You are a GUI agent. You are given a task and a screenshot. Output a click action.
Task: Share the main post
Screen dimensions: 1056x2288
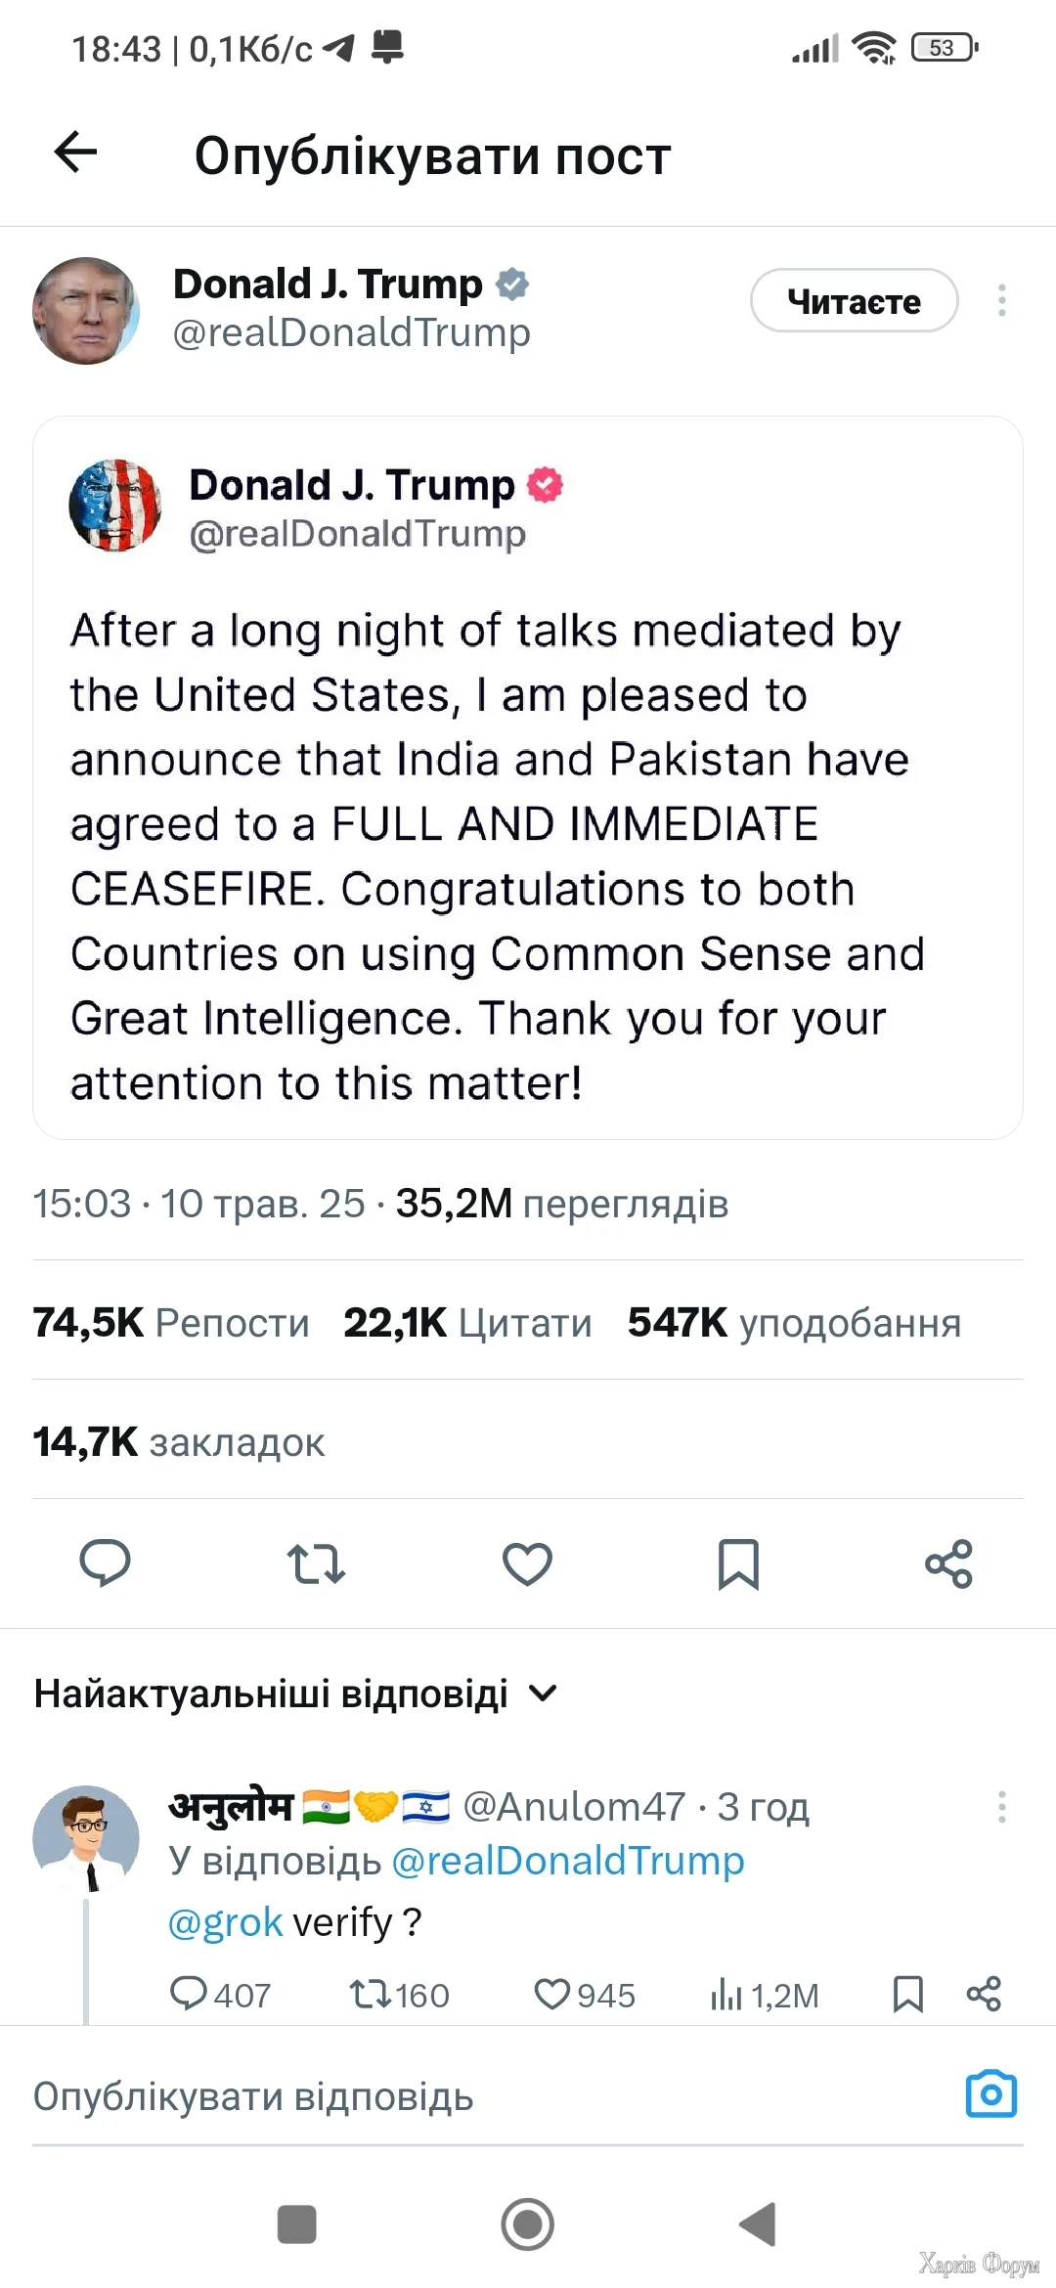click(948, 1563)
